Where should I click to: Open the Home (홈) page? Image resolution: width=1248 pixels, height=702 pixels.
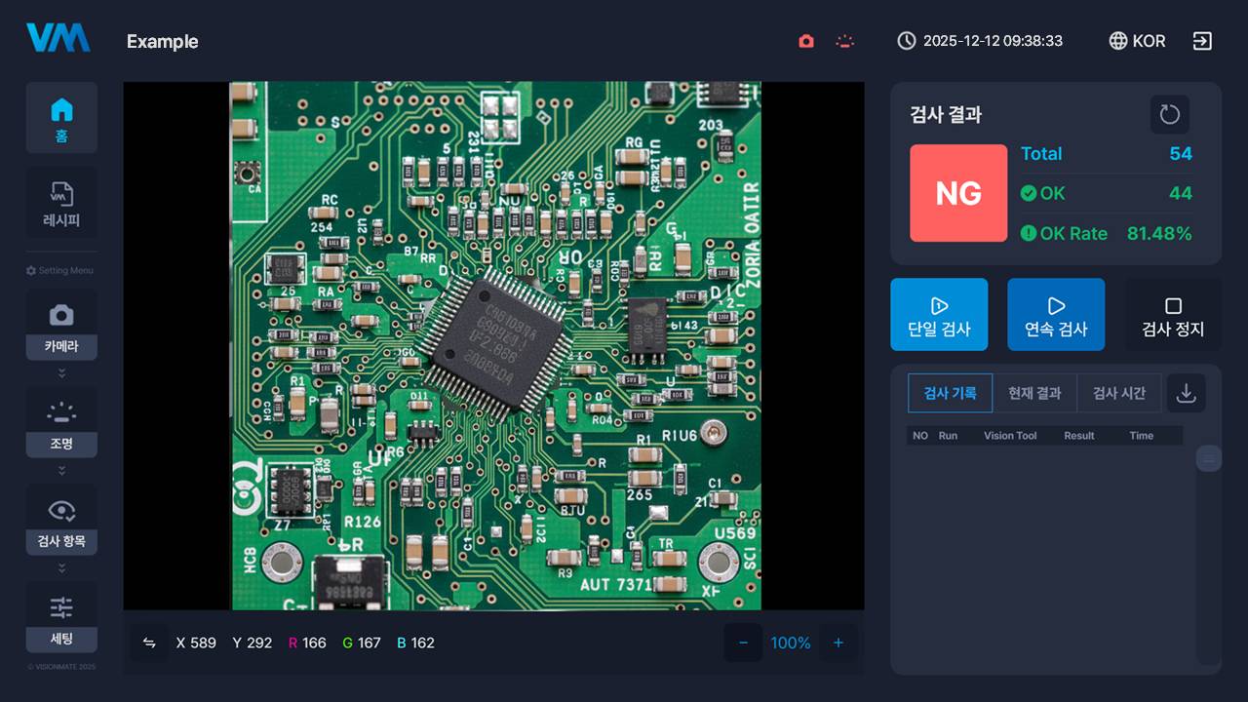pos(61,118)
